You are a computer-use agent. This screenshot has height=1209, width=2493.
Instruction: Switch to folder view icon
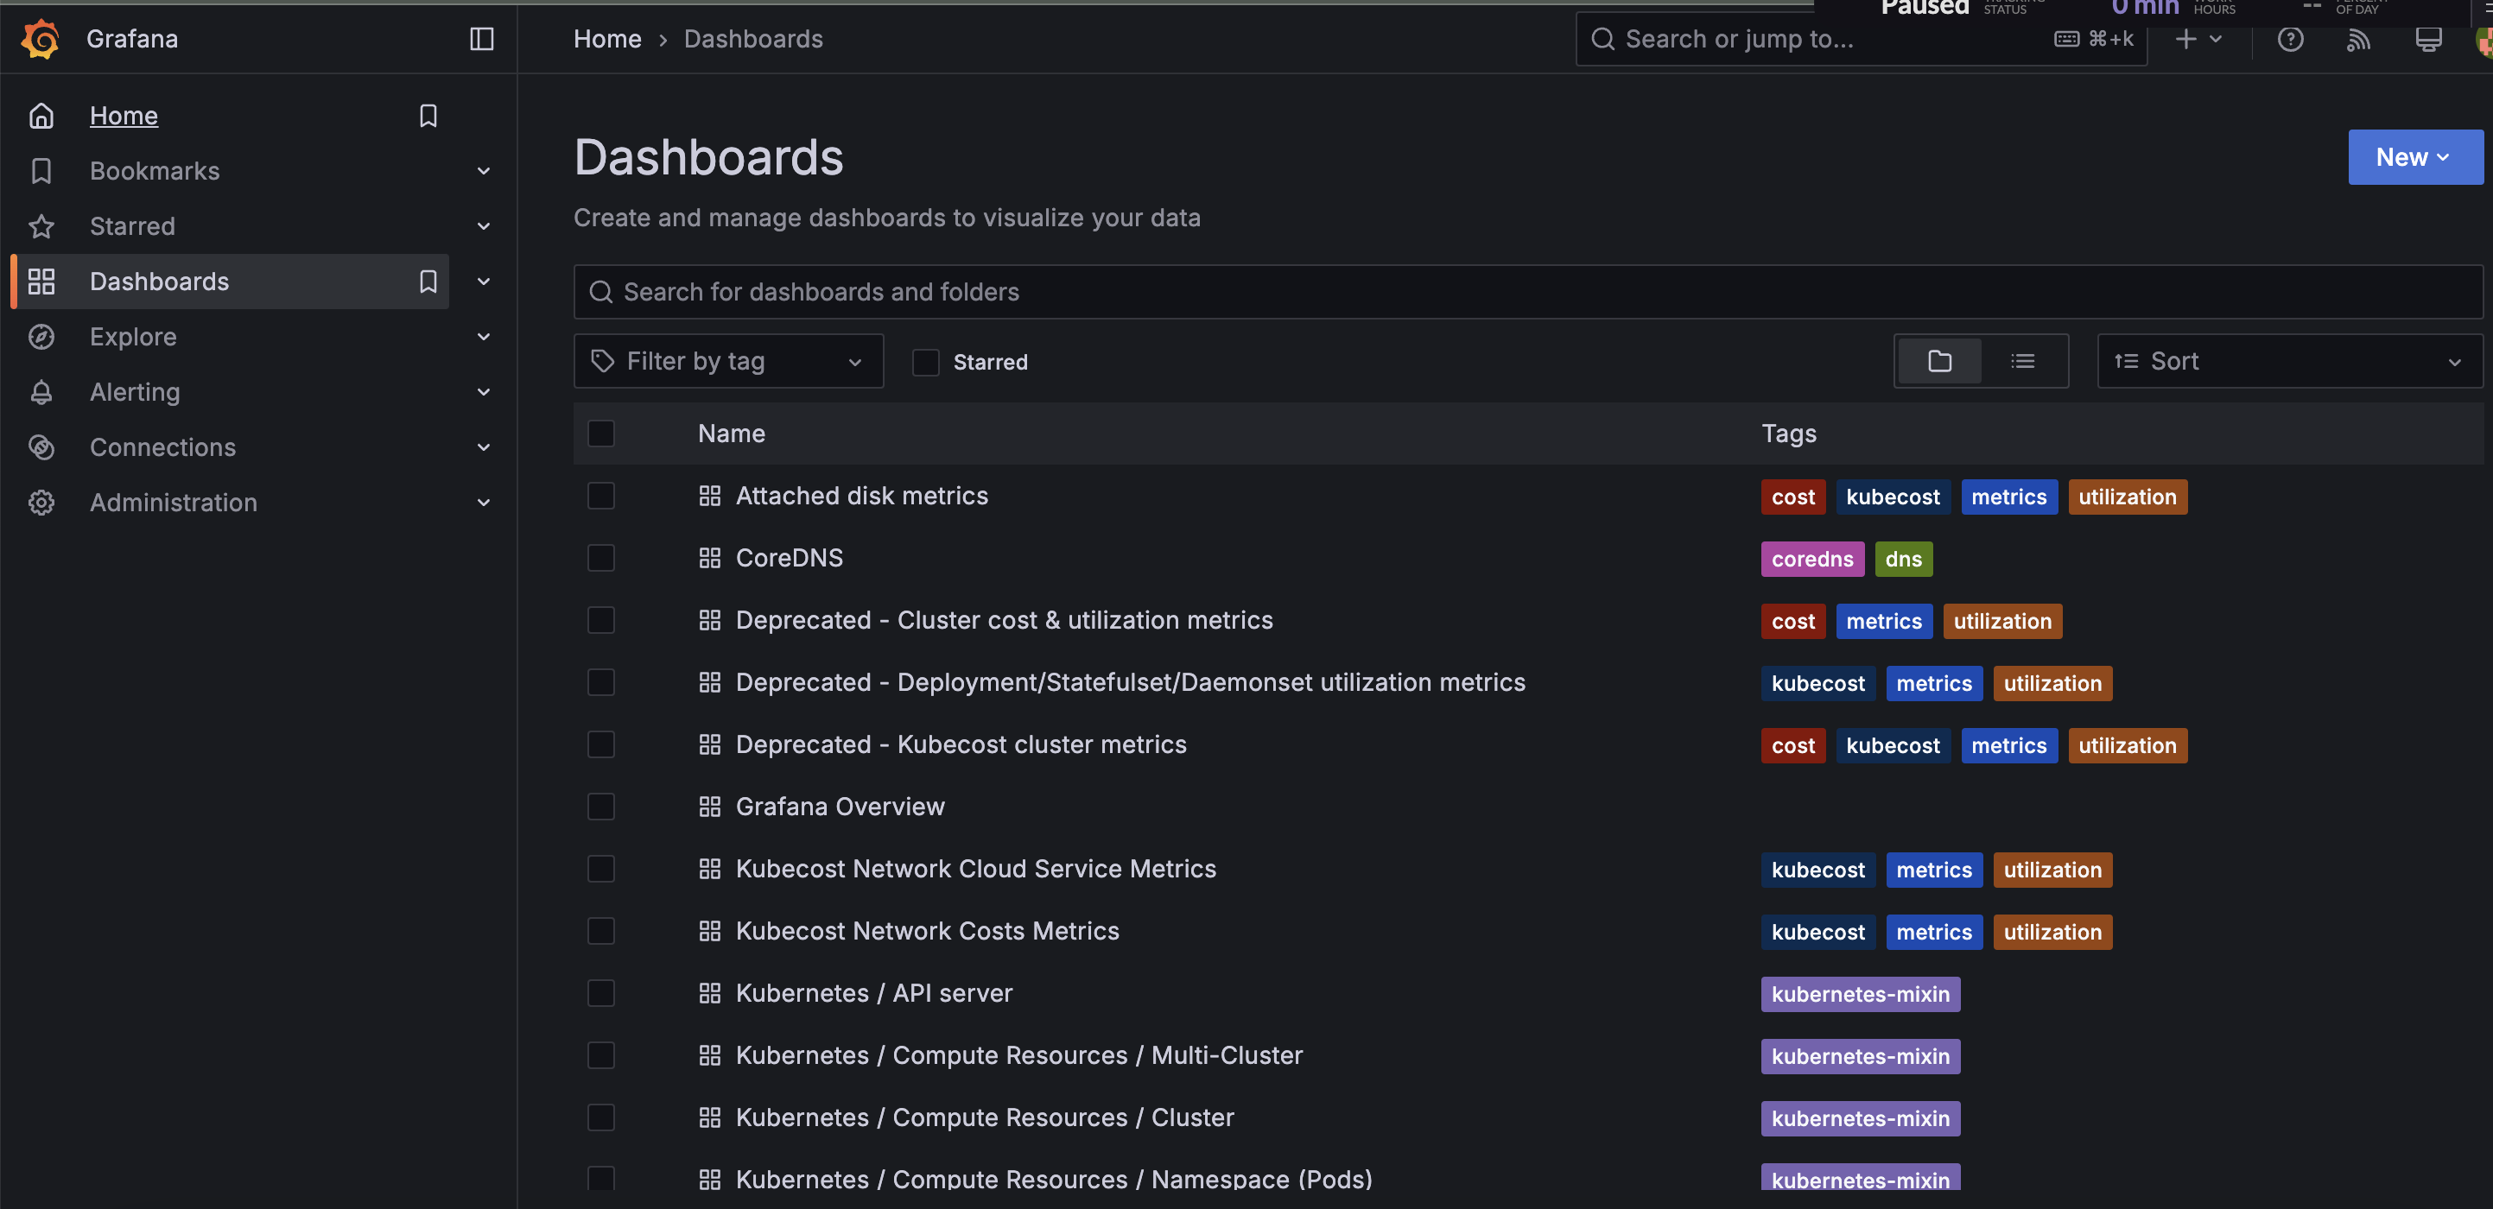pos(1939,361)
